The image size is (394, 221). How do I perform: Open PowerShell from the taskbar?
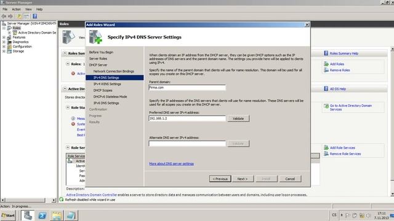(42, 215)
